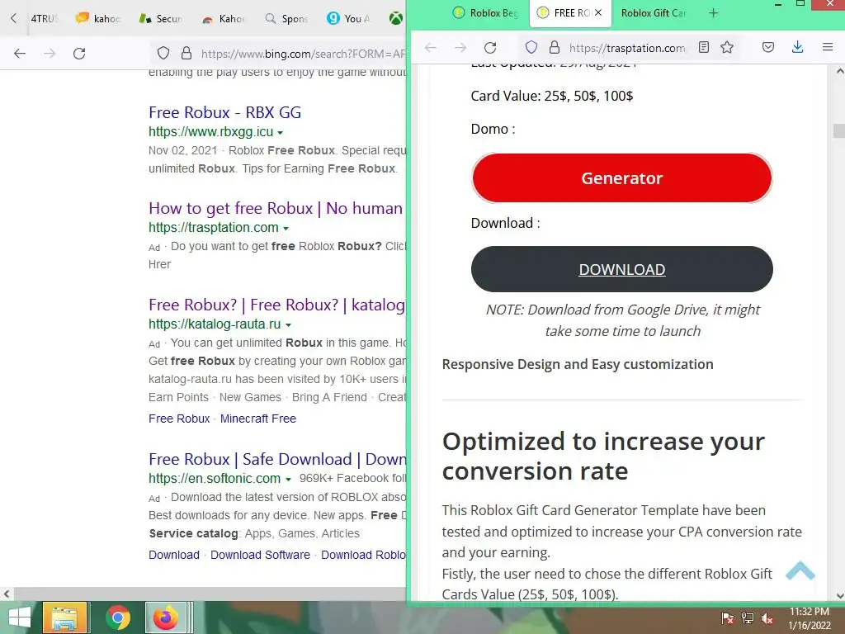This screenshot has width=845, height=634.
Task: Reload the trasptation.com page
Action: [490, 47]
